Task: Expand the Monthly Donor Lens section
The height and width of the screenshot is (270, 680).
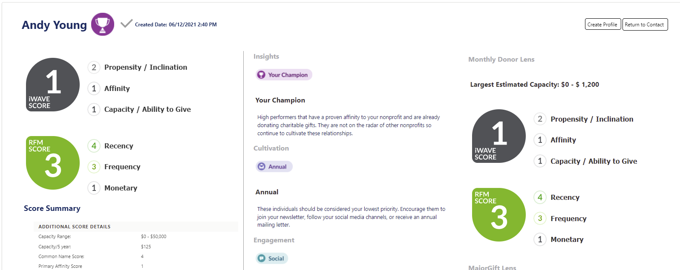Action: click(501, 59)
